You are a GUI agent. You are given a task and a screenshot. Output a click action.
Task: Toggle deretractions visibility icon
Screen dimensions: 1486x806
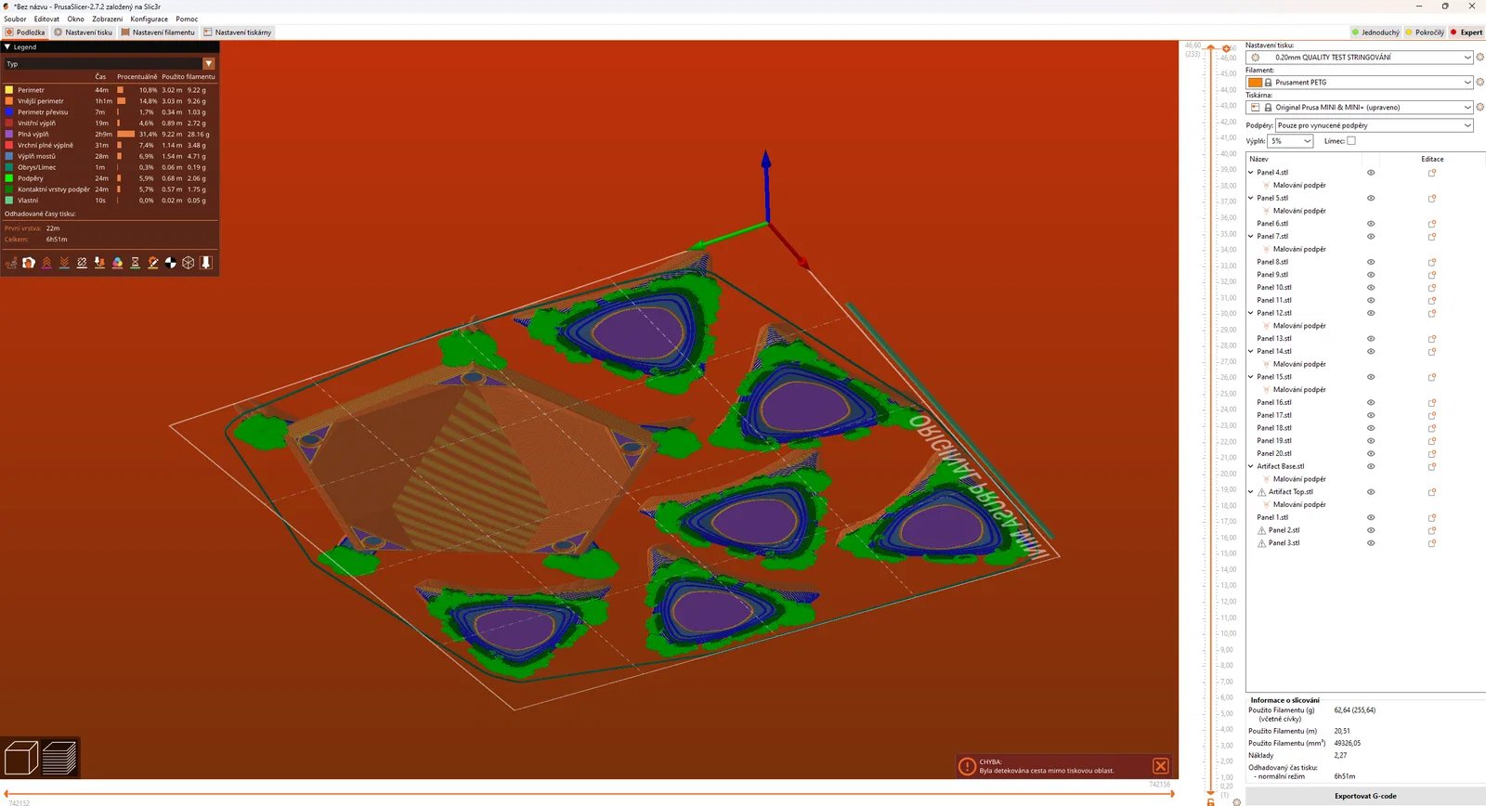pos(64,263)
